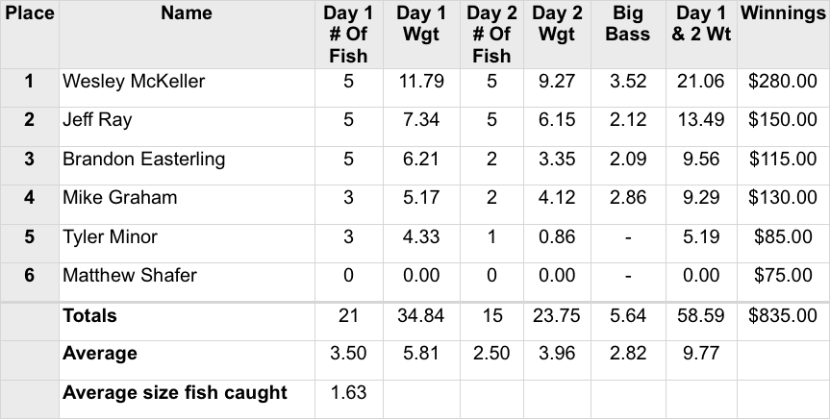Click the Wesley McKeller name cell

(134, 82)
